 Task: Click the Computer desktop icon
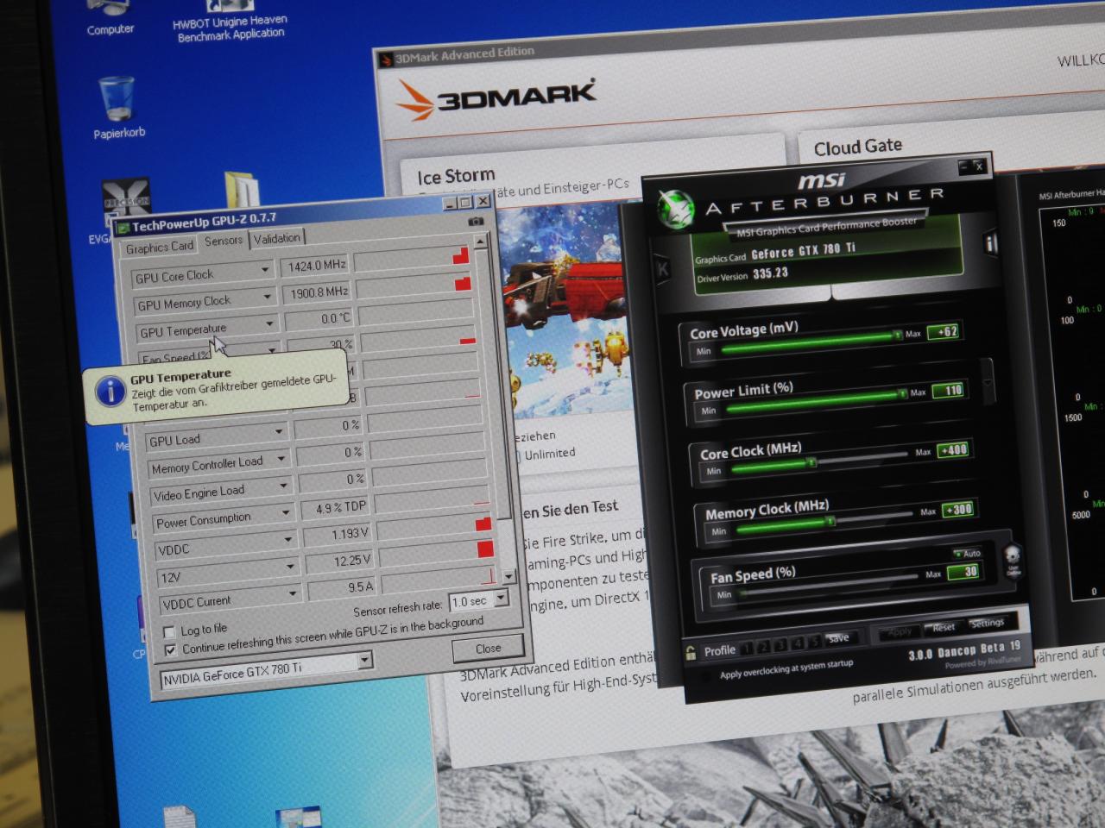click(110, 19)
